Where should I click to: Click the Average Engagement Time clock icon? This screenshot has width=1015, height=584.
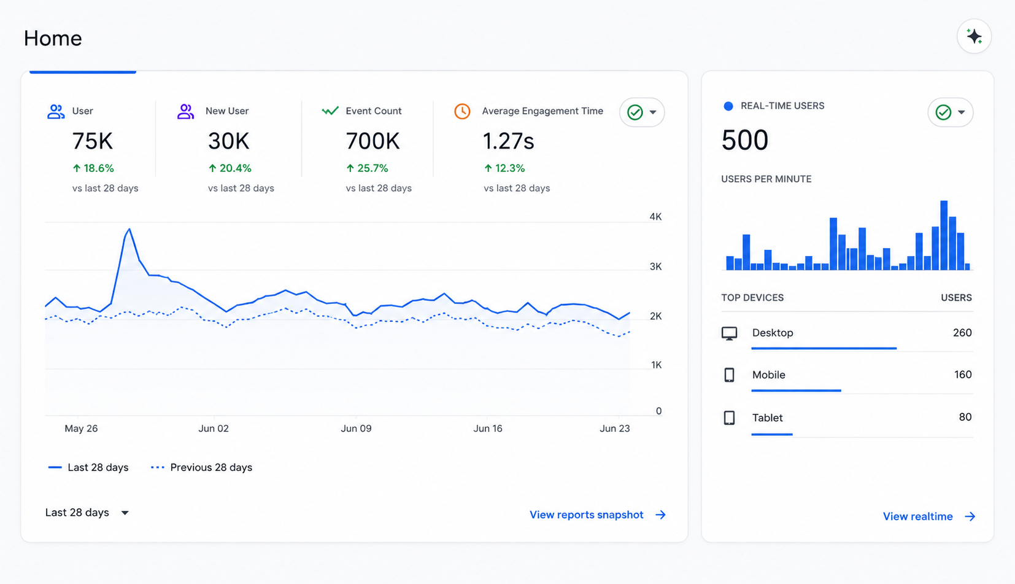point(462,111)
